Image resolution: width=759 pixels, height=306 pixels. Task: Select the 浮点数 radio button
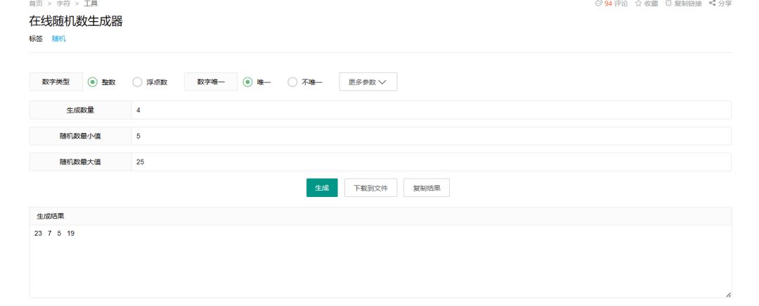click(137, 82)
